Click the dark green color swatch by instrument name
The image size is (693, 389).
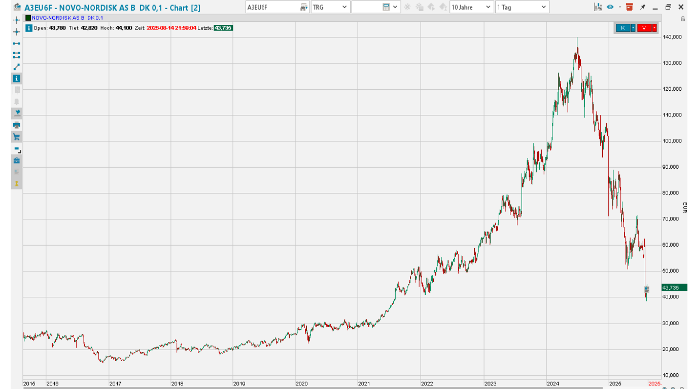[x=28, y=18]
